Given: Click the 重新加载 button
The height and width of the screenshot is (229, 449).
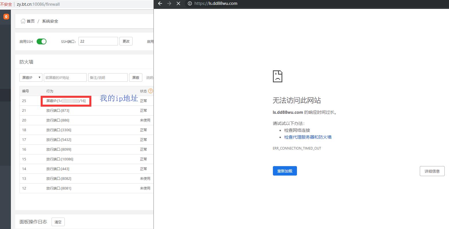Looking at the screenshot, I should click(285, 171).
